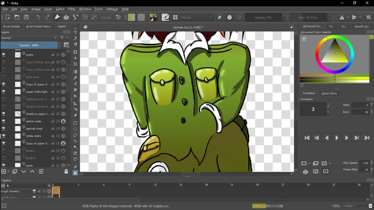374x210 pixels.
Task: Select the Move tool in toolbox
Action: (75, 58)
